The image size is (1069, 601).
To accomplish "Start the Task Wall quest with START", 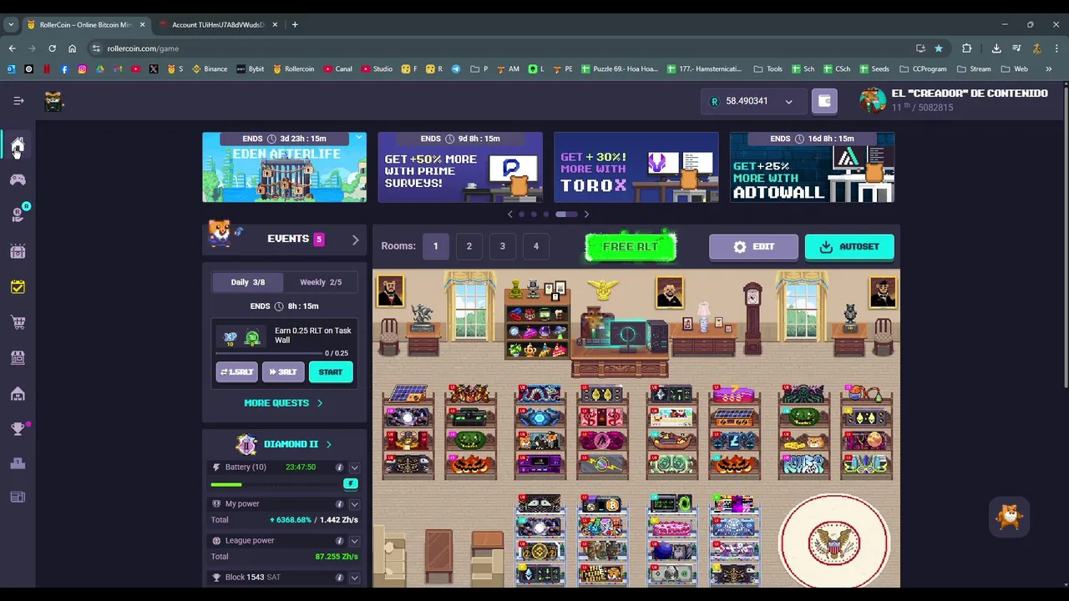I will point(330,372).
